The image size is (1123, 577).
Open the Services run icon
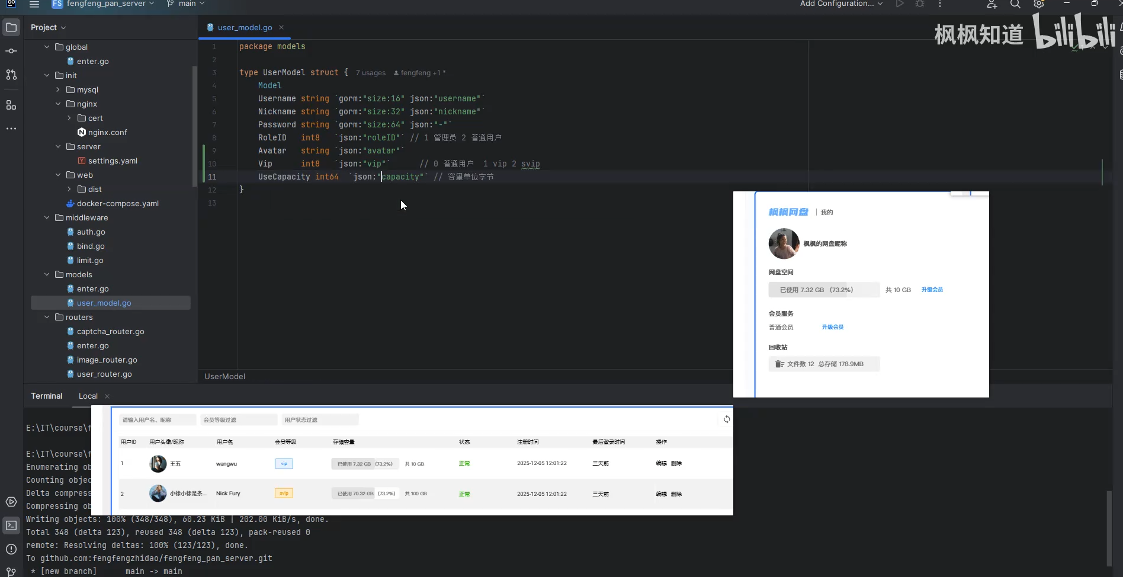tap(11, 502)
